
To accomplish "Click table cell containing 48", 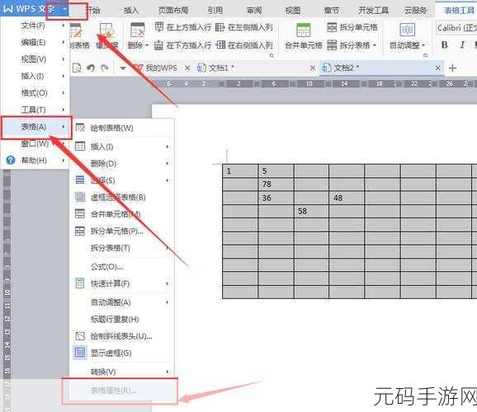I will [347, 198].
